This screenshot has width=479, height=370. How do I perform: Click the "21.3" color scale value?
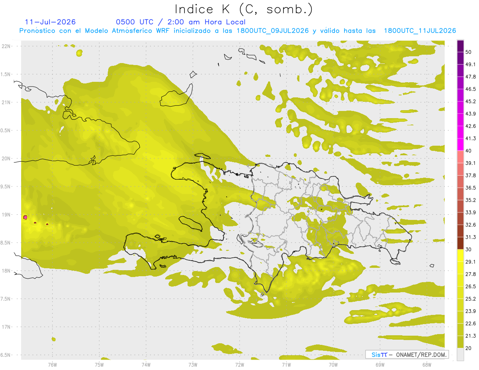471,336
